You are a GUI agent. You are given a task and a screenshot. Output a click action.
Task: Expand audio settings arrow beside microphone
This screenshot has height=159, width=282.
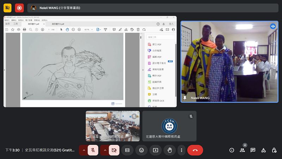tap(84, 150)
